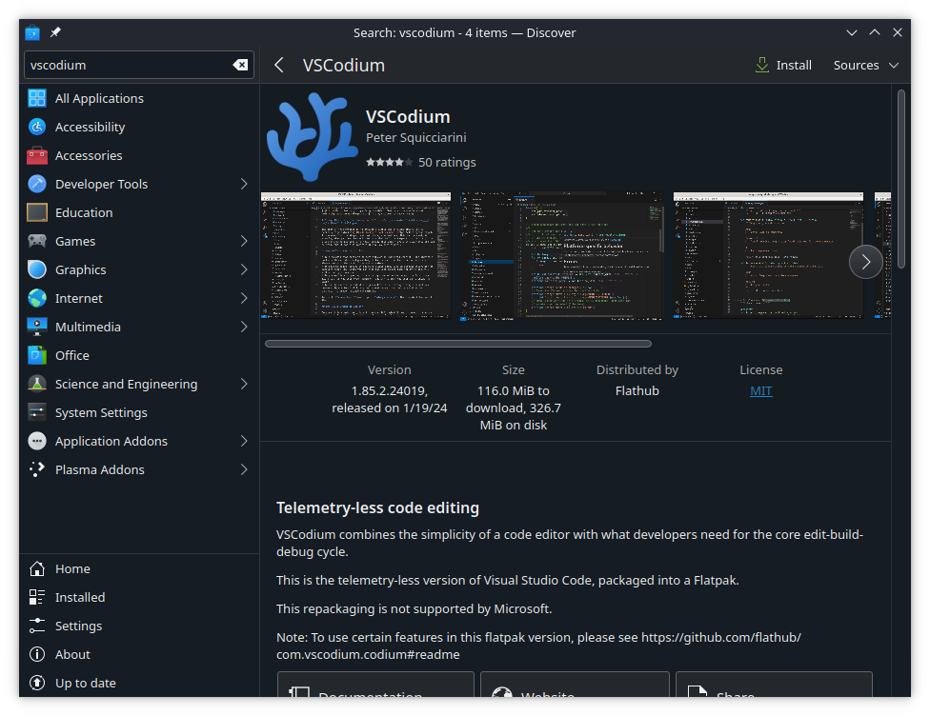930x716 pixels.
Task: Click the Science and Engineering flask icon
Action: click(37, 384)
